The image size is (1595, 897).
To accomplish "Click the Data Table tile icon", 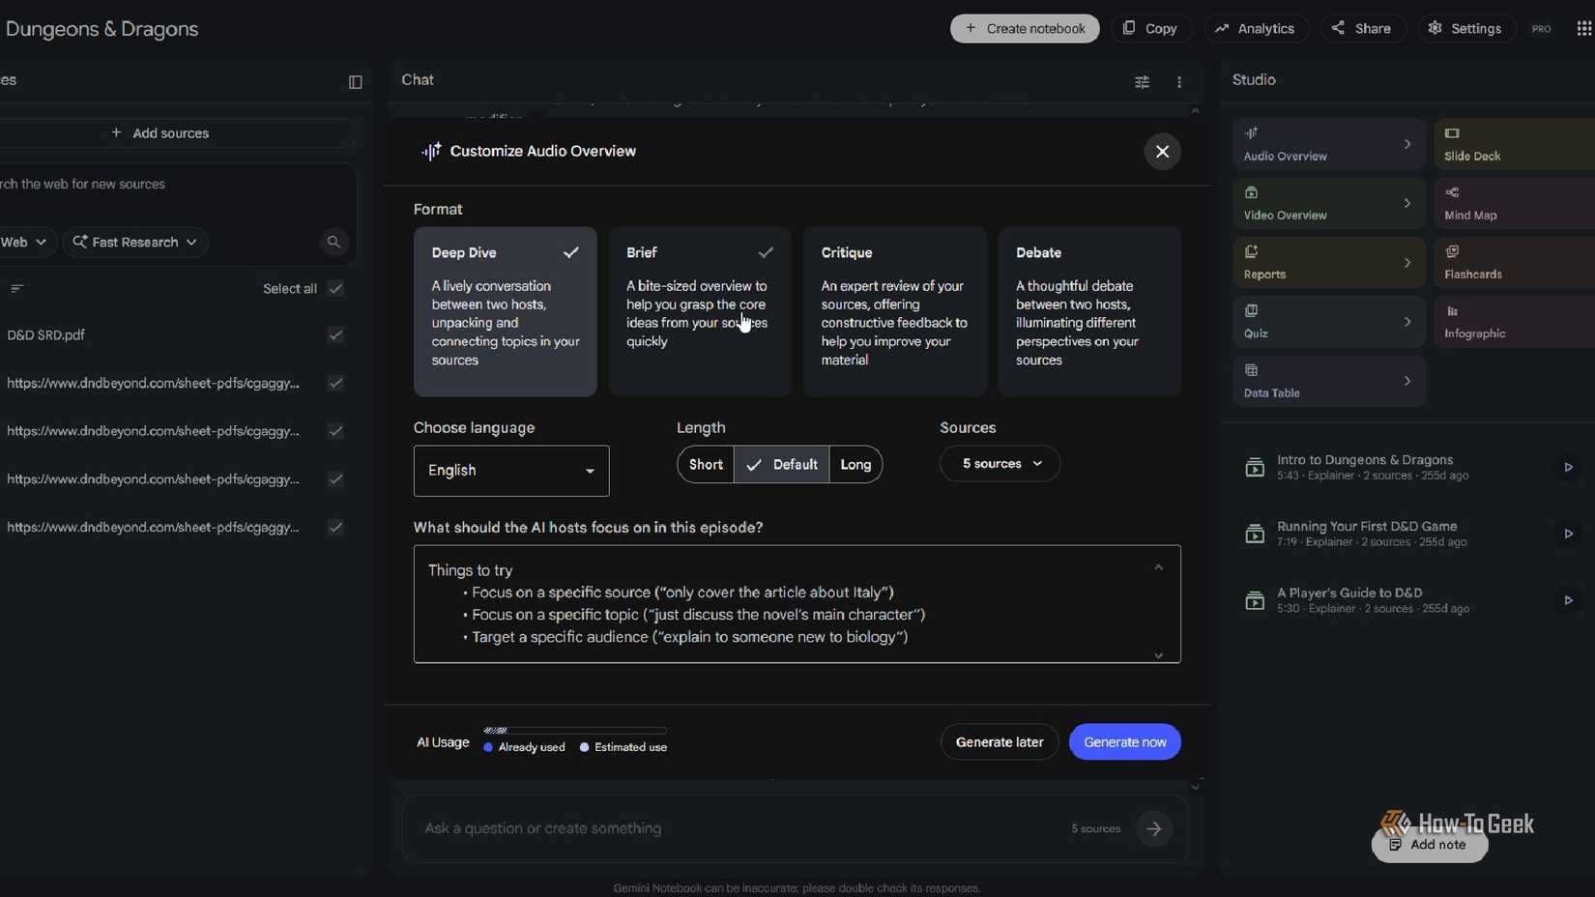I will [1251, 370].
